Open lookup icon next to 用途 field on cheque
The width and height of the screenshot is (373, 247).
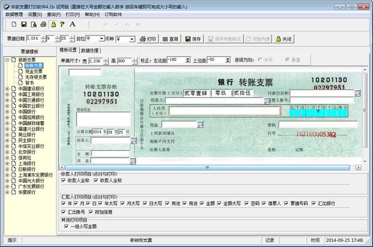coord(200,124)
